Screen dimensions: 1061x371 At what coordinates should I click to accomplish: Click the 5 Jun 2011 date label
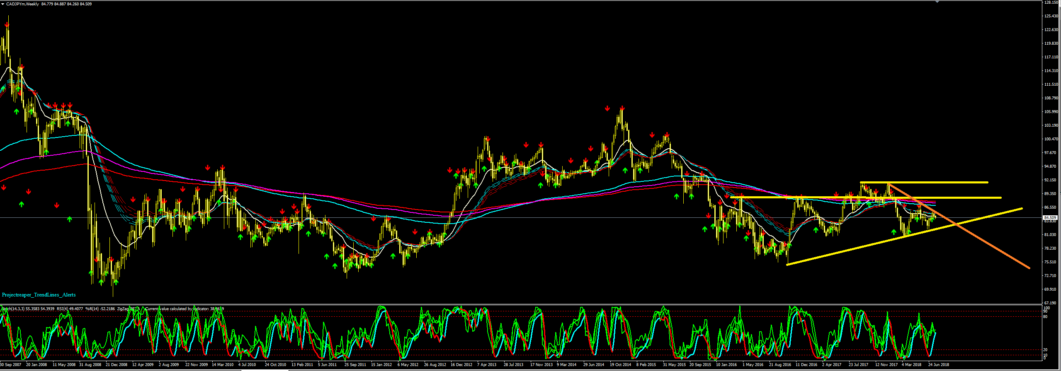coord(328,365)
